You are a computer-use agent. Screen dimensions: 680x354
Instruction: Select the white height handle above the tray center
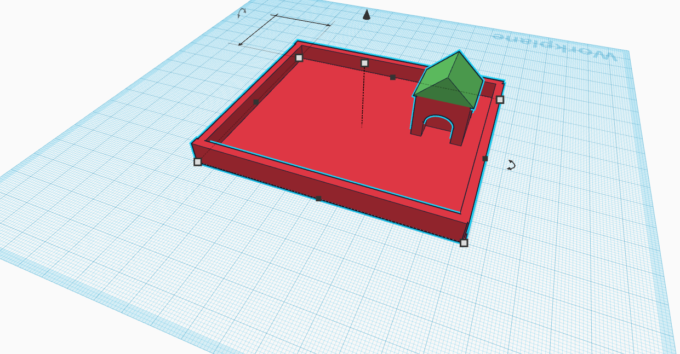click(x=364, y=63)
